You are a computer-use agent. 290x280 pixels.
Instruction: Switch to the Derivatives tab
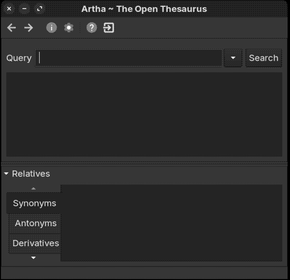coord(35,243)
